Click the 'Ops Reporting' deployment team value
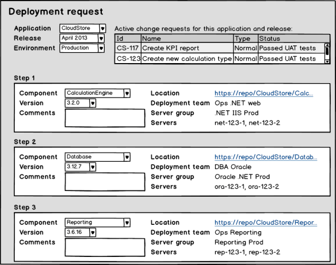 click(238, 232)
